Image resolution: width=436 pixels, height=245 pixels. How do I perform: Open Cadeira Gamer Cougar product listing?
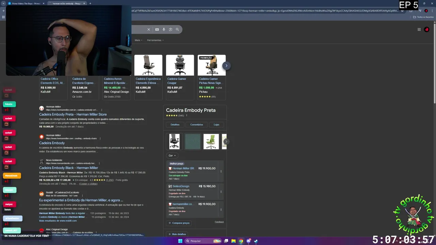click(x=177, y=81)
